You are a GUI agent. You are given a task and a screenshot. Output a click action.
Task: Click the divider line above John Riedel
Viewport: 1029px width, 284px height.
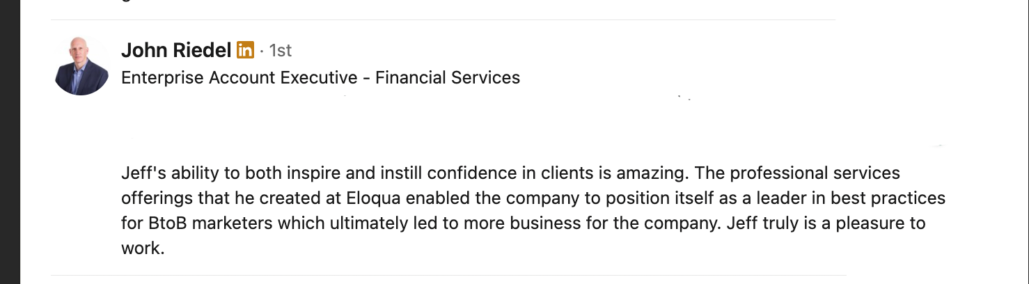click(443, 19)
